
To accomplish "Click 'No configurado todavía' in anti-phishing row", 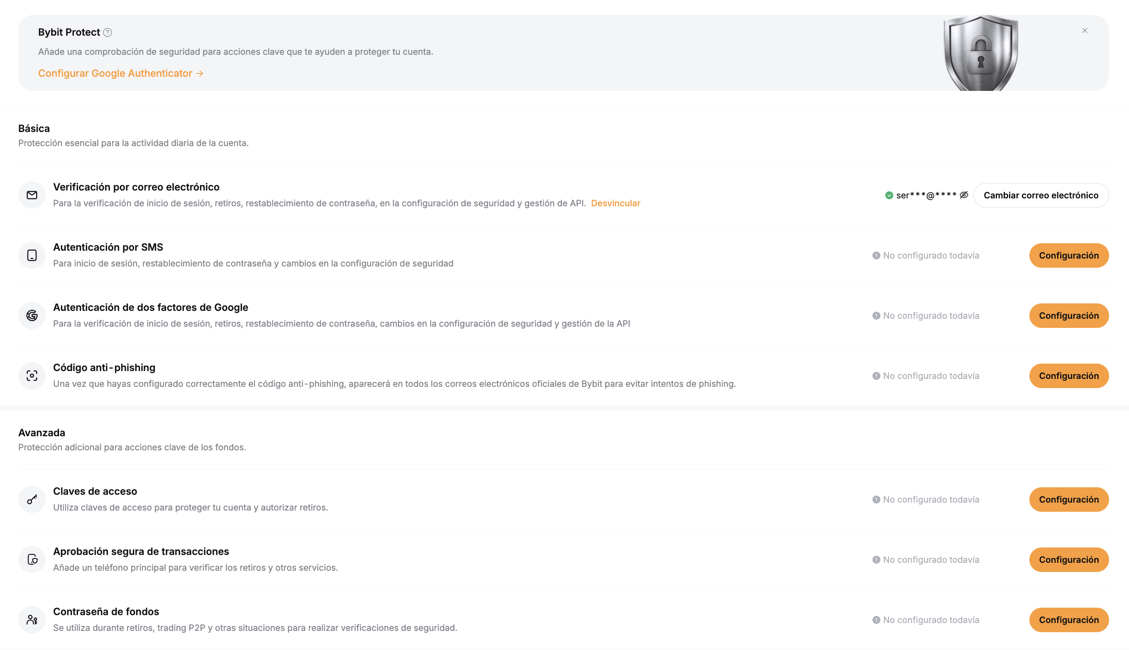I will coord(931,376).
